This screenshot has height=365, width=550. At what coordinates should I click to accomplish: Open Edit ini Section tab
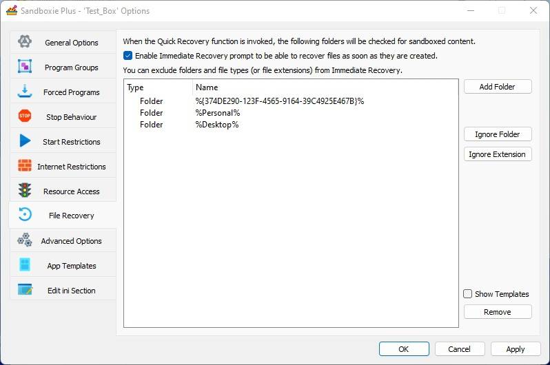click(63, 291)
